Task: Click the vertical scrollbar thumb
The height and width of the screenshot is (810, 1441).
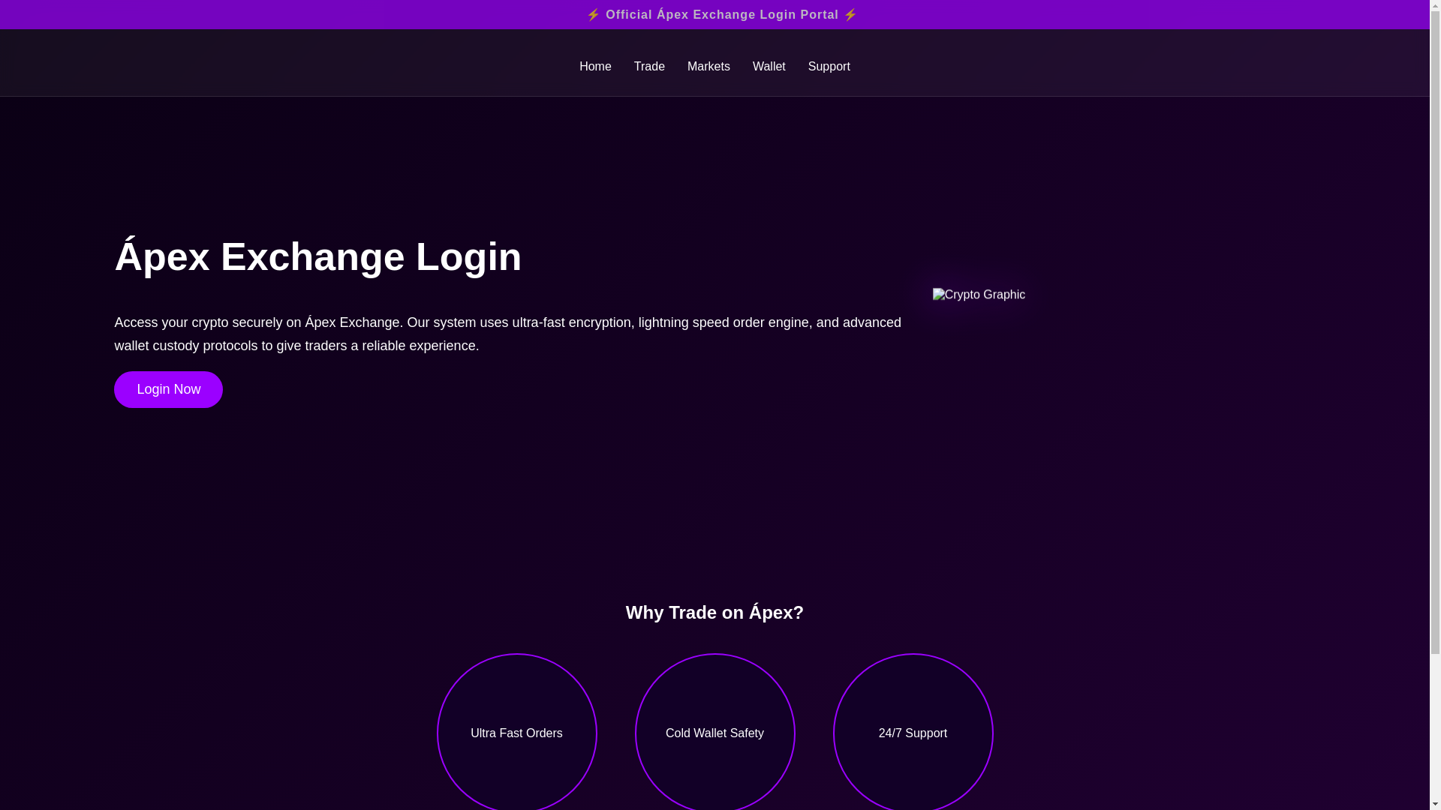Action: pos(1435,330)
